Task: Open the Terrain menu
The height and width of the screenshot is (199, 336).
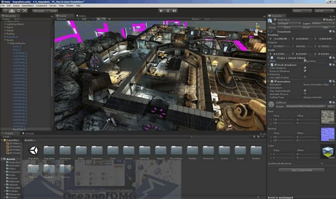Action: point(53,5)
